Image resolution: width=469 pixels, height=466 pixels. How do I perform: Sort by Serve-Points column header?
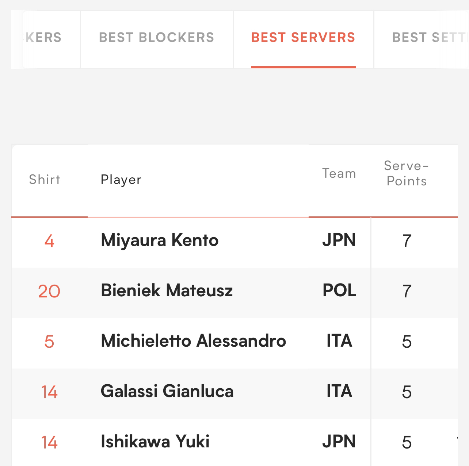407,173
